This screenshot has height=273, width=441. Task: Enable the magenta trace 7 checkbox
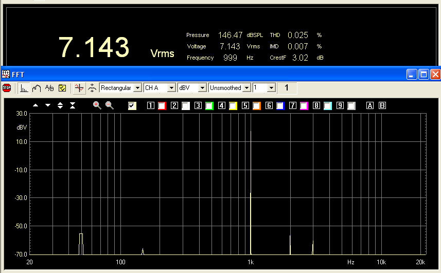coord(304,106)
